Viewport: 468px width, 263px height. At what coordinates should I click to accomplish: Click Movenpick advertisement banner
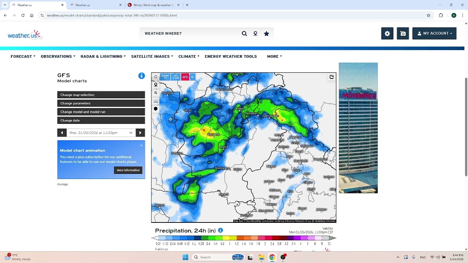358,128
